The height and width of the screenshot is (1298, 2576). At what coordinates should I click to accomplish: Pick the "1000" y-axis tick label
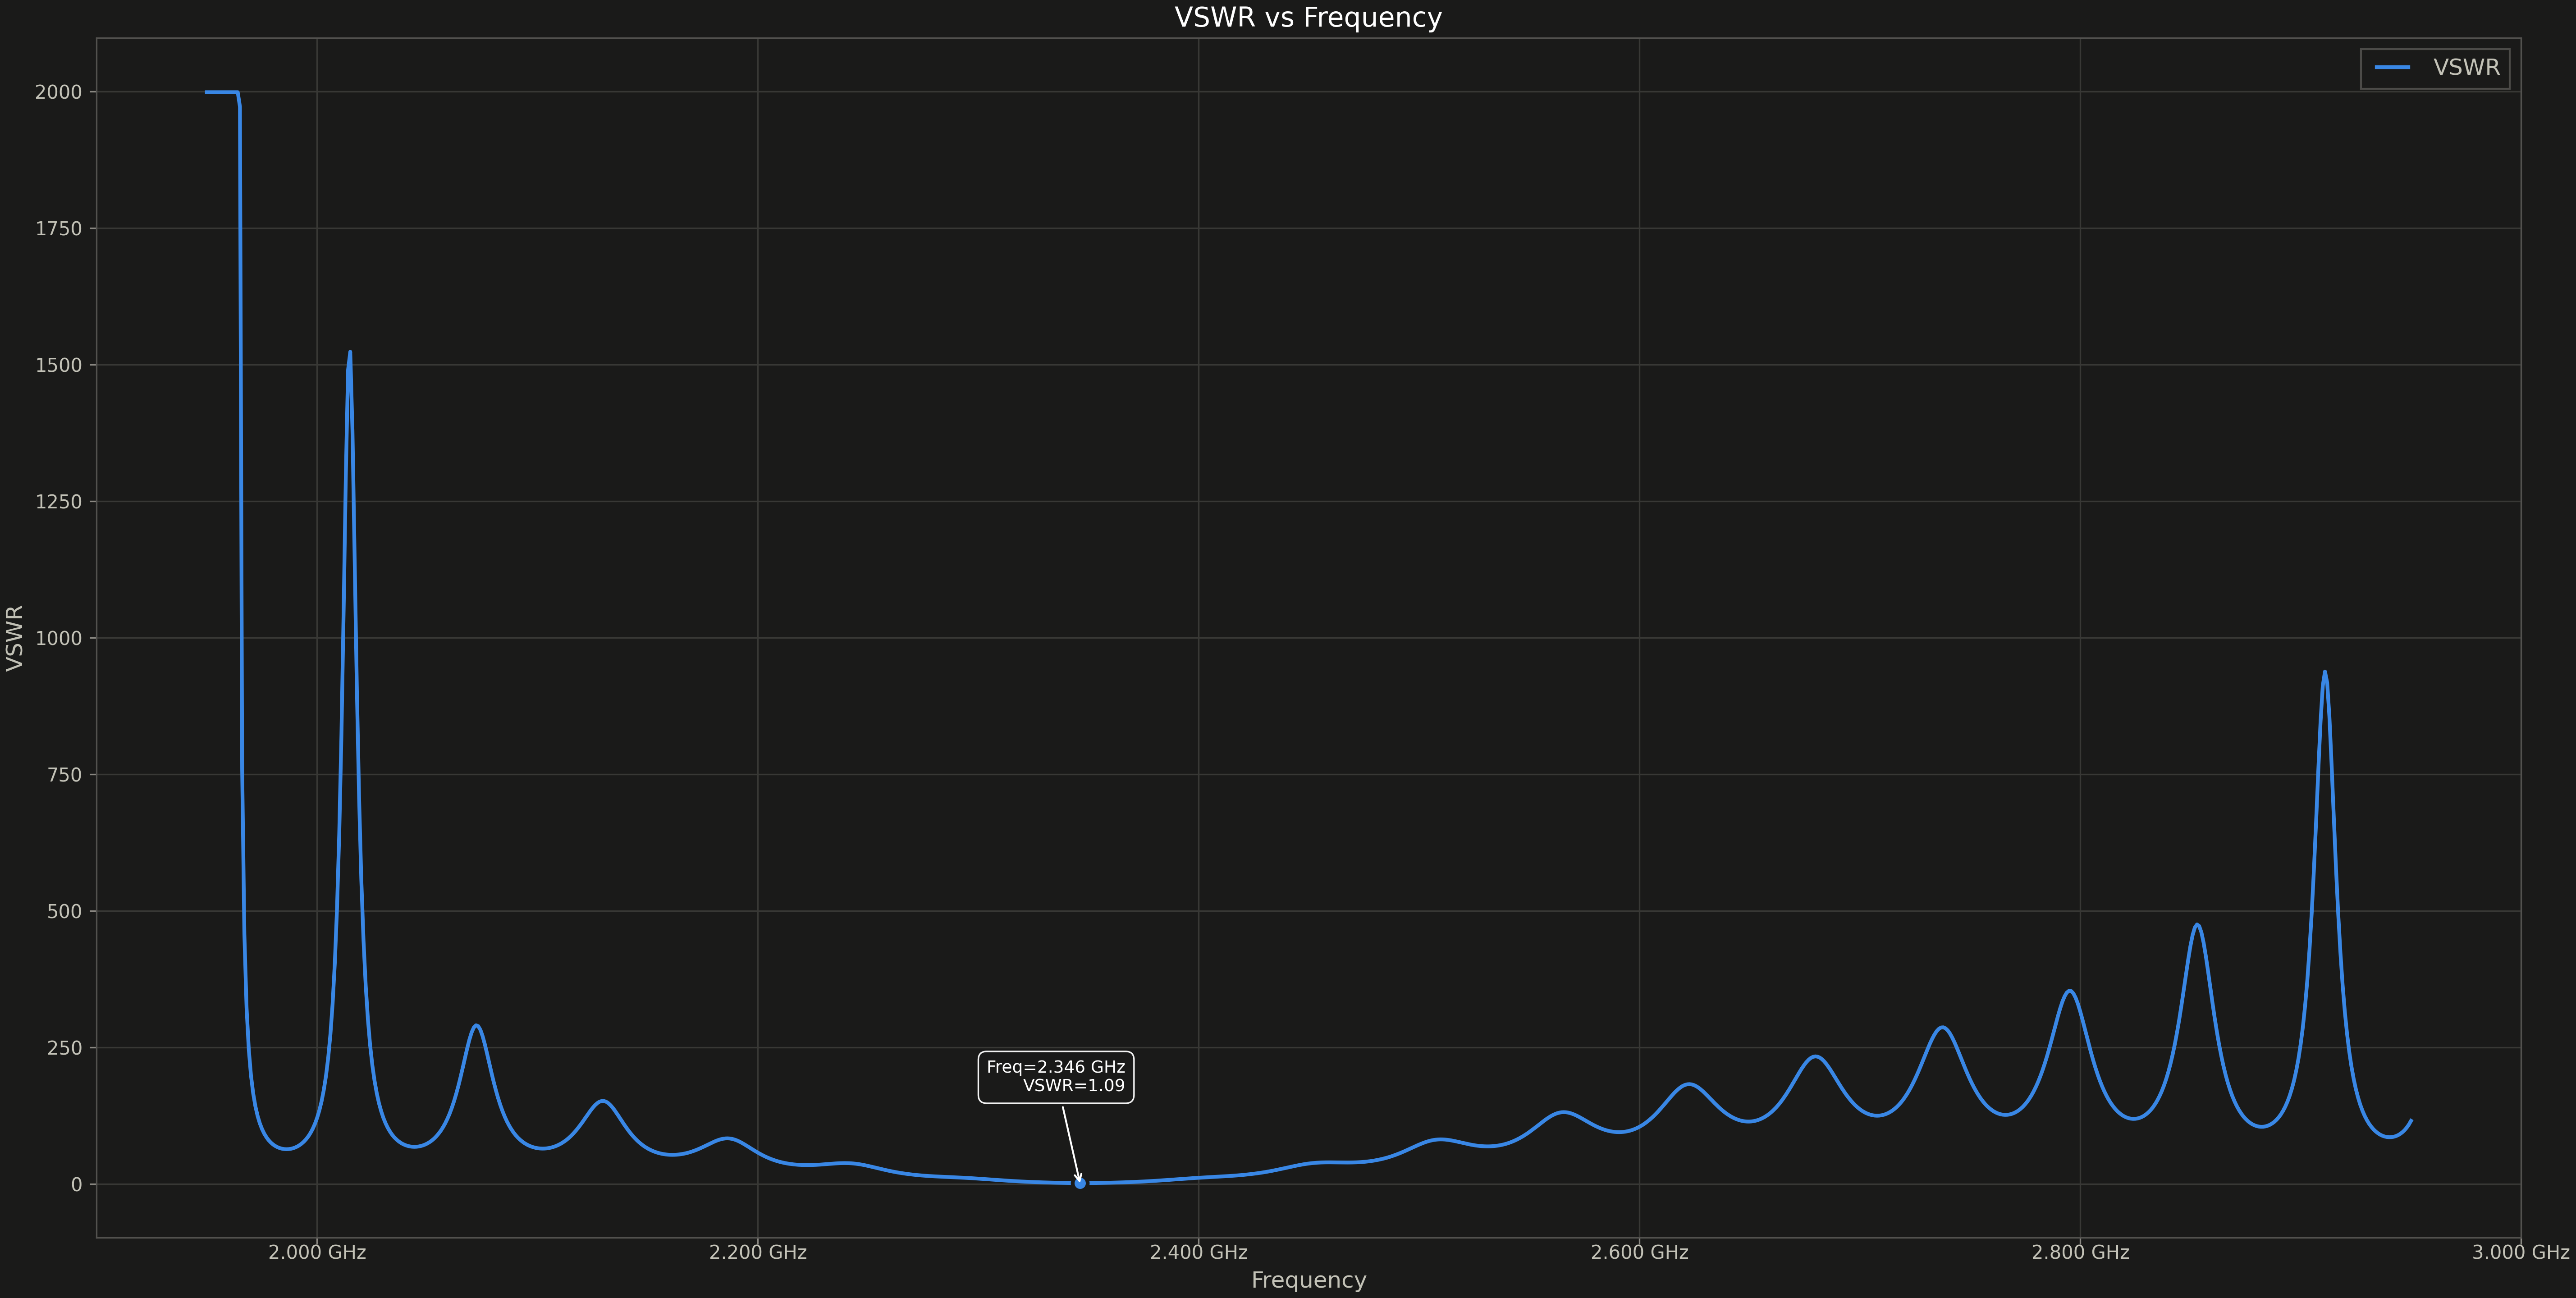(58, 638)
